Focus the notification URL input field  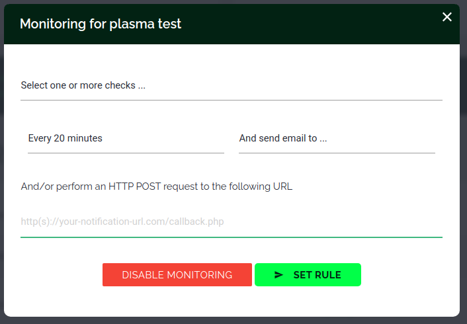tap(231, 222)
